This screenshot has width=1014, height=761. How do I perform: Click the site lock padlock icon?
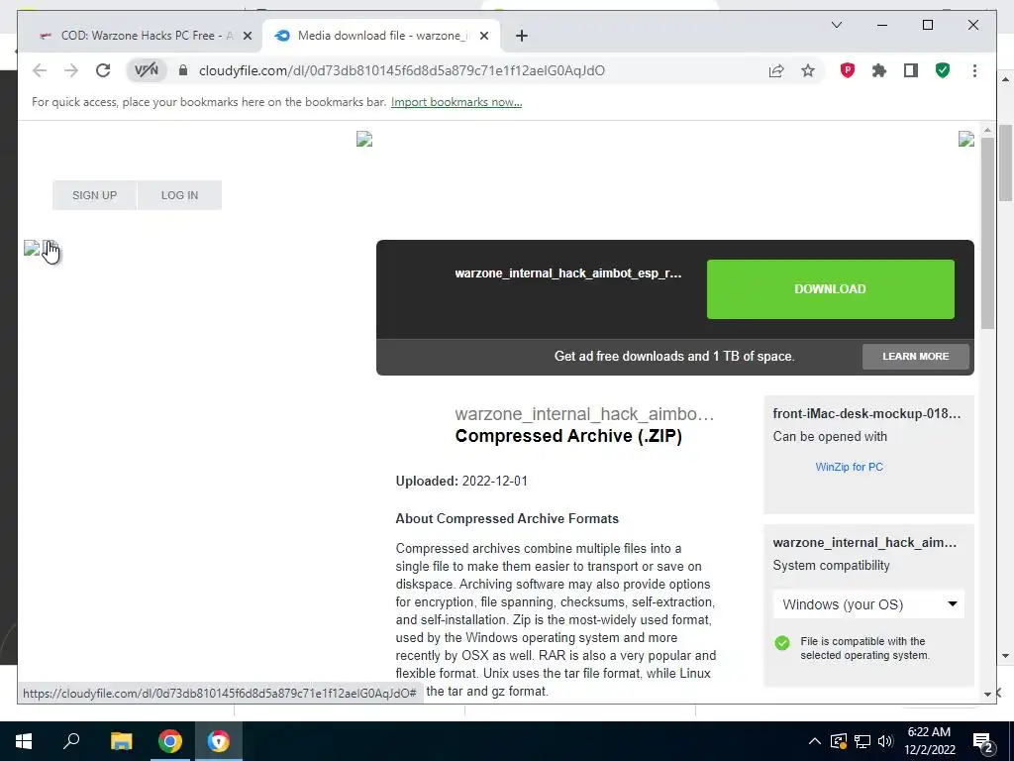(183, 70)
